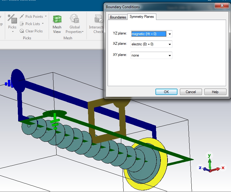
Task: Run the Intersection Check tool
Action: tap(96, 24)
